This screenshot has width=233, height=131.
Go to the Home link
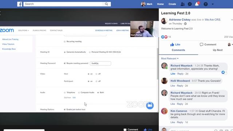click(160, 4)
